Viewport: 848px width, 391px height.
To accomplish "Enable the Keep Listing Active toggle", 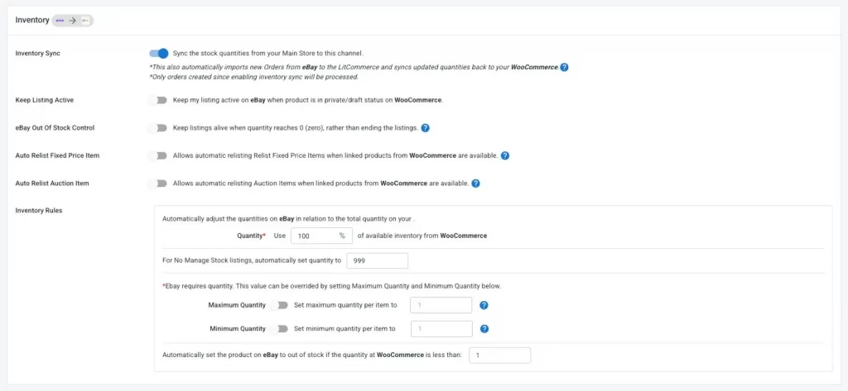I will tap(159, 100).
